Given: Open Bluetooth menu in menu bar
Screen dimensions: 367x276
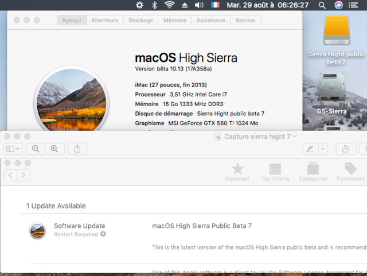Looking at the screenshot, I should [x=154, y=5].
